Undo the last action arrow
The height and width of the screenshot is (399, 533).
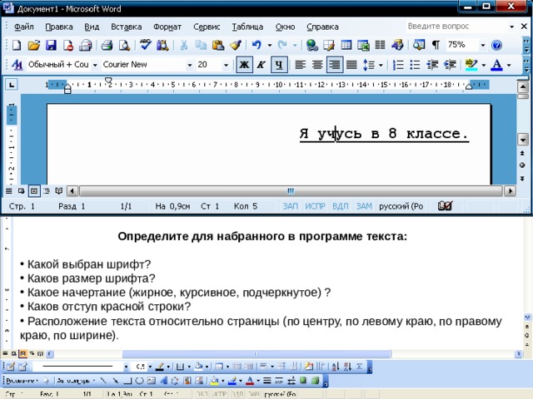coord(257,45)
